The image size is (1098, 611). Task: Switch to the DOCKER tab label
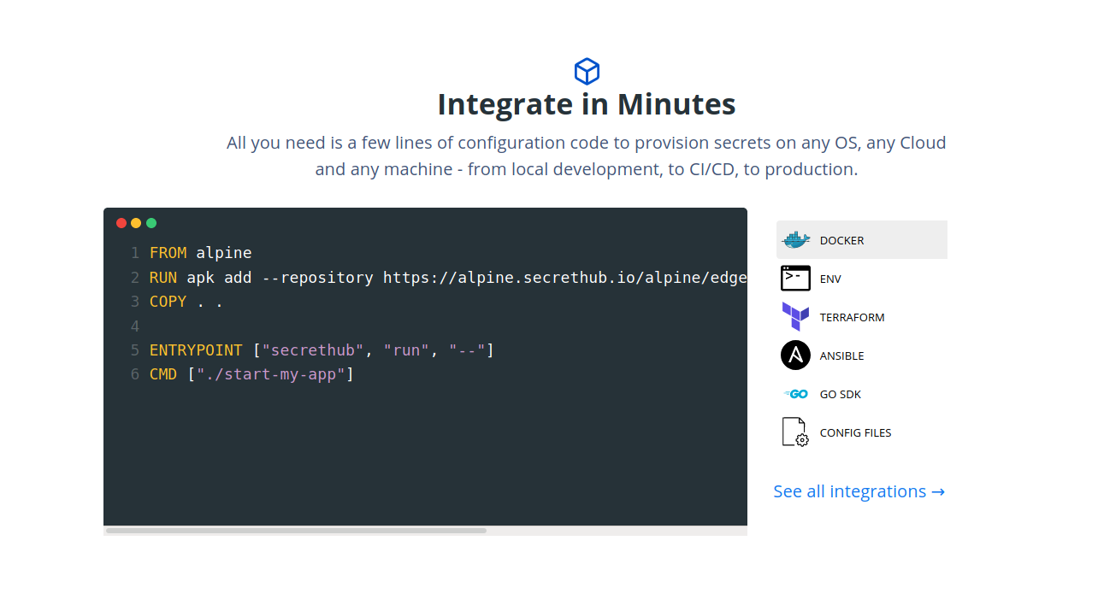(841, 240)
